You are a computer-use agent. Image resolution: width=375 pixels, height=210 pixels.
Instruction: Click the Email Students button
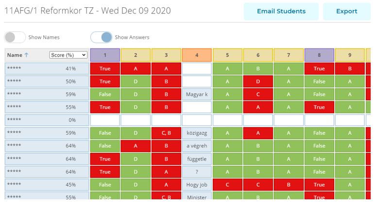281,11
